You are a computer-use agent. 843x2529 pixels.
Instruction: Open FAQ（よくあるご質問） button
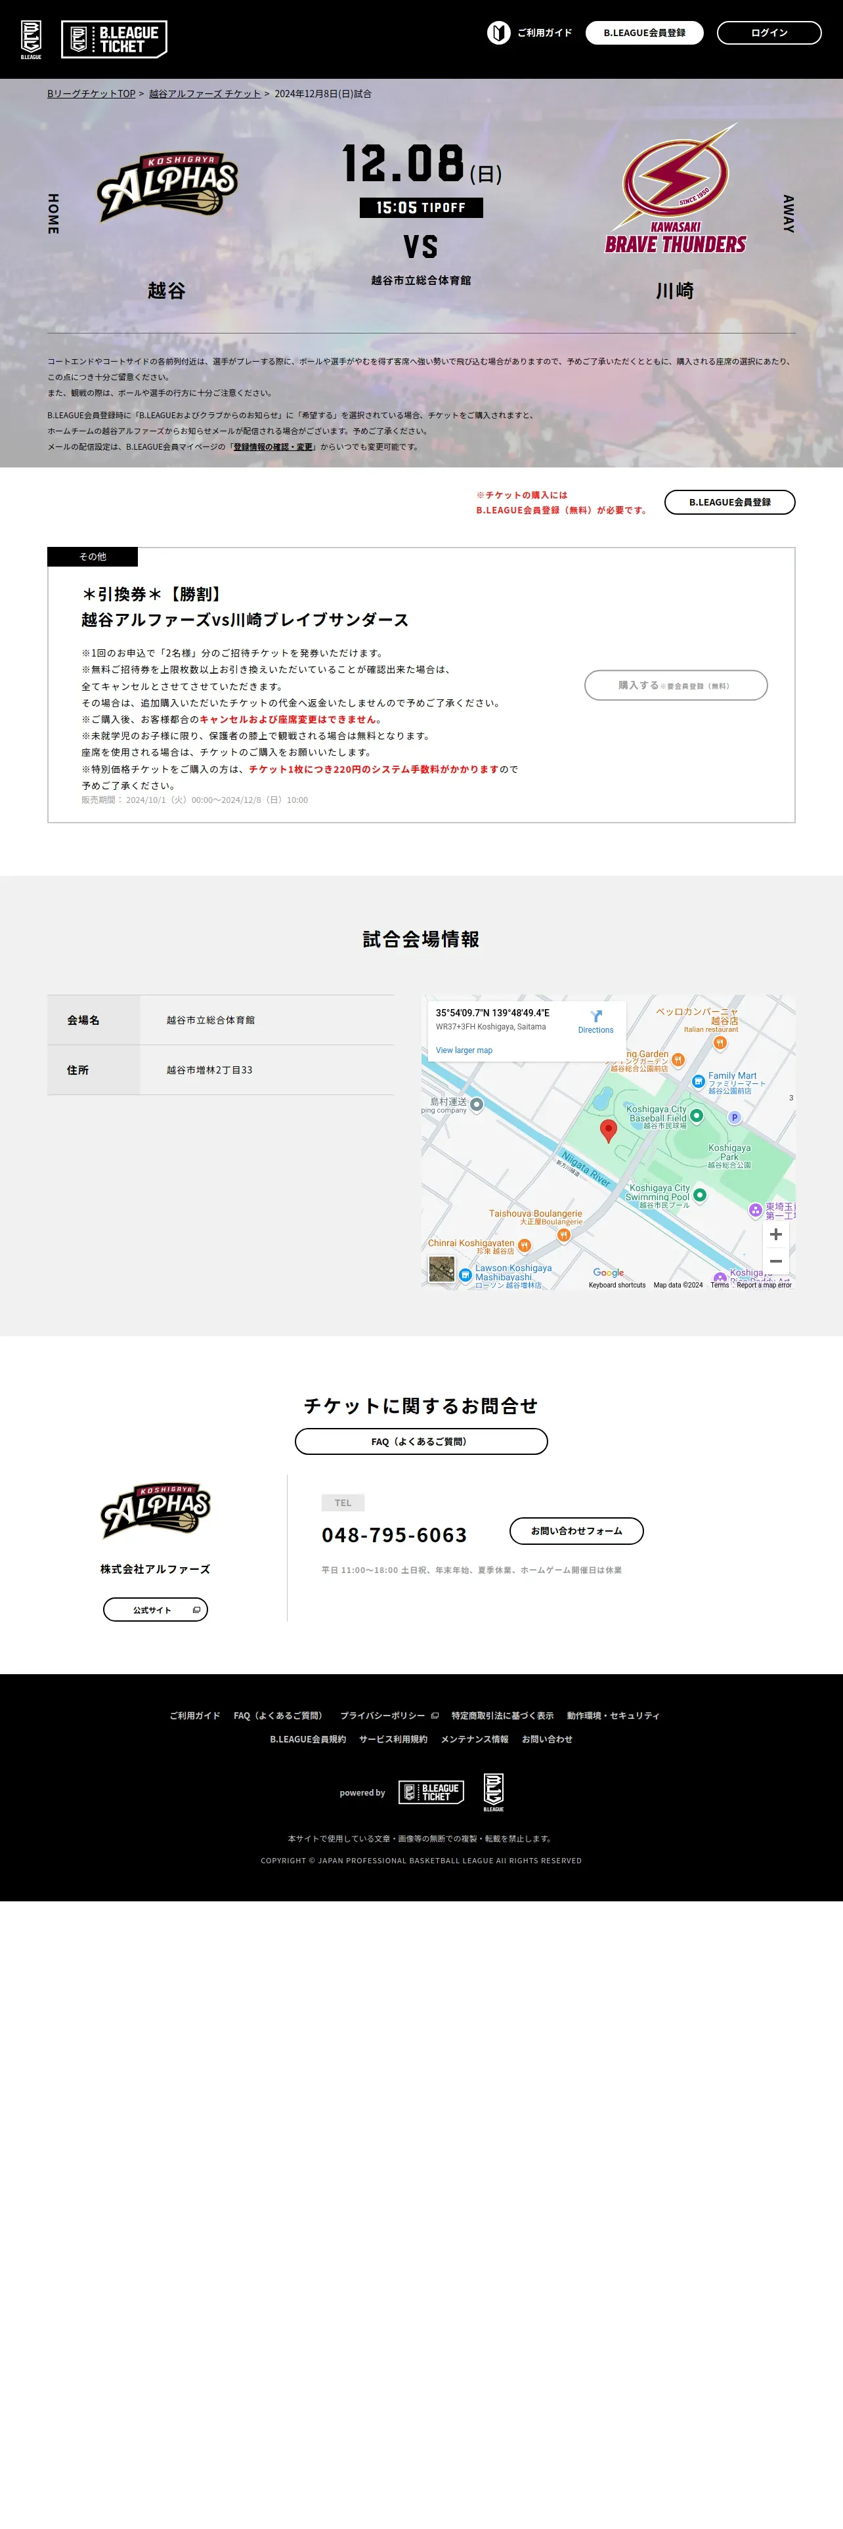click(x=421, y=1441)
